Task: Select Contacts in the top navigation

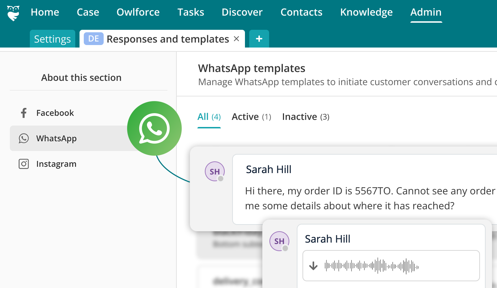Action: [x=301, y=12]
